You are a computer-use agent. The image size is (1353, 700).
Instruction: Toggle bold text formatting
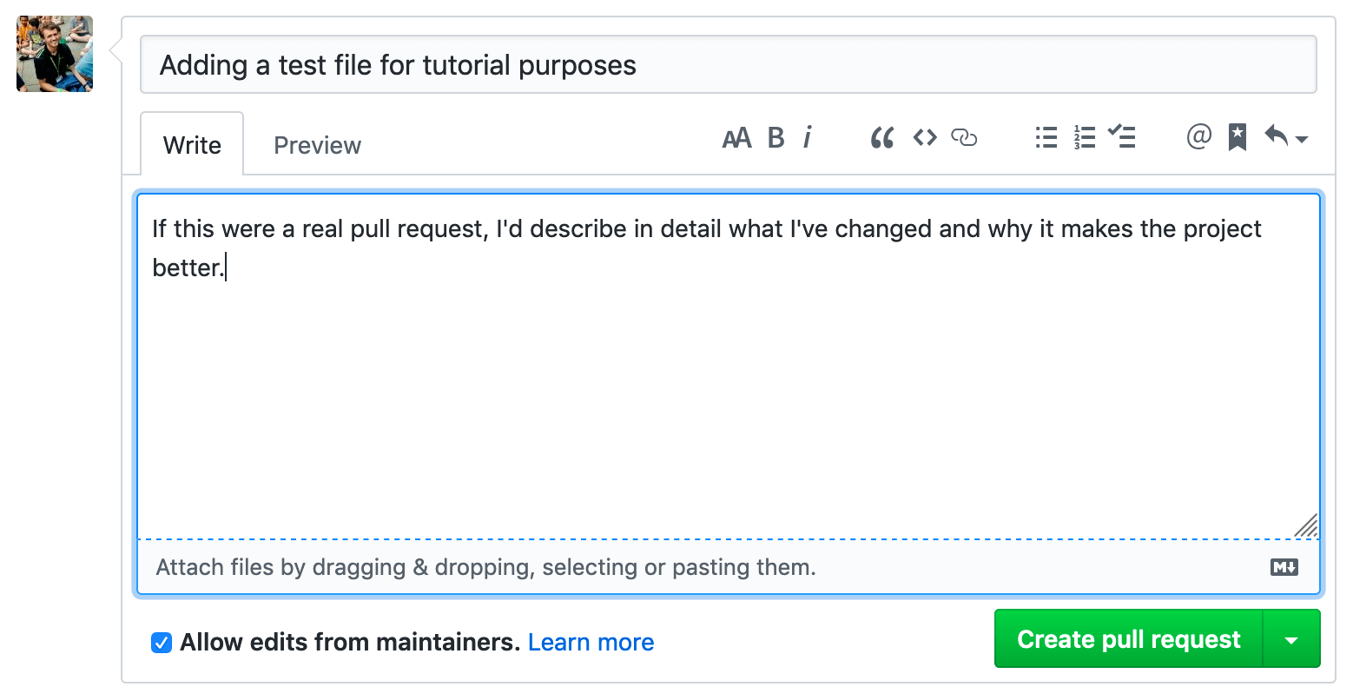(775, 138)
